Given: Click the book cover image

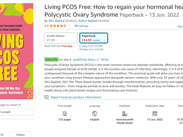Looking at the screenshot, I should (x=17, y=51).
